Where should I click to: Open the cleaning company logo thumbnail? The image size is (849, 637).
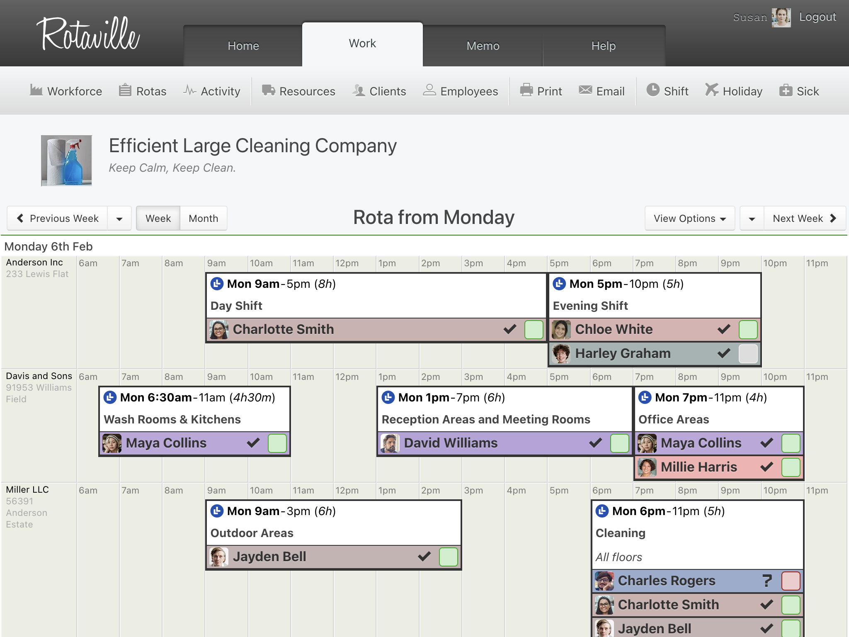66,160
